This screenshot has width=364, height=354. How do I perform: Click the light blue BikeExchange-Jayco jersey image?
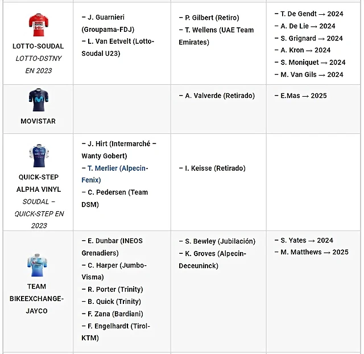coord(37,265)
